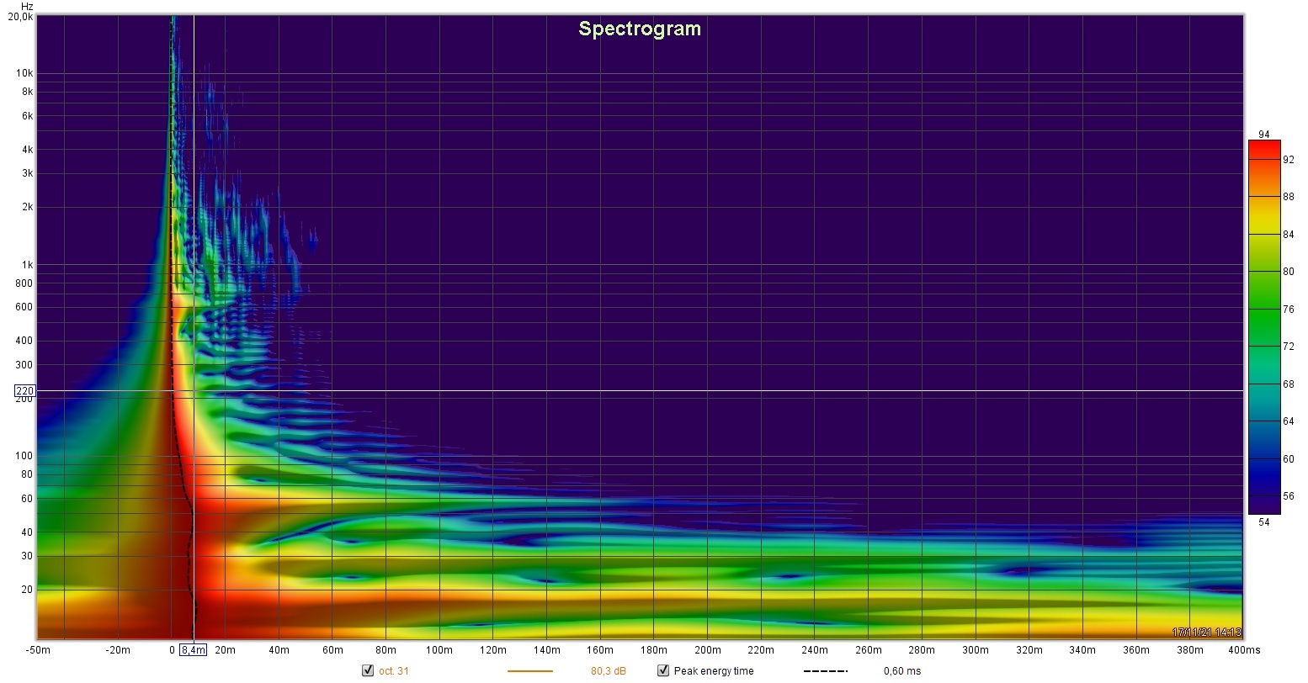Toggle the Peak energy time checkbox
Screen dimensions: 1308x683
[663, 670]
